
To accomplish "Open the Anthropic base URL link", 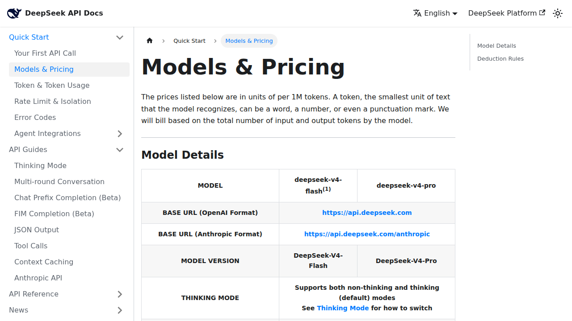I will 367,234.
